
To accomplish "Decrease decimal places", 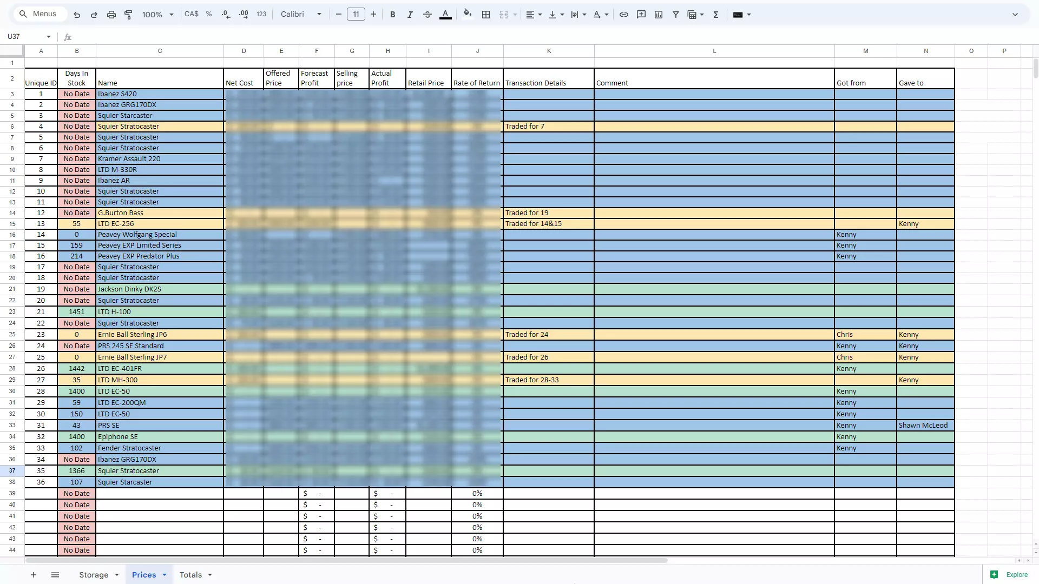I will (x=226, y=15).
